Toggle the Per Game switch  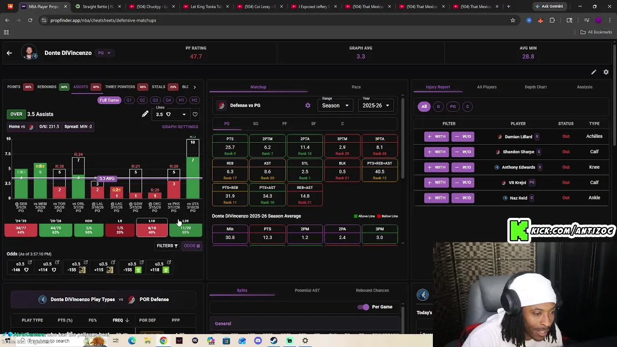pos(363,307)
